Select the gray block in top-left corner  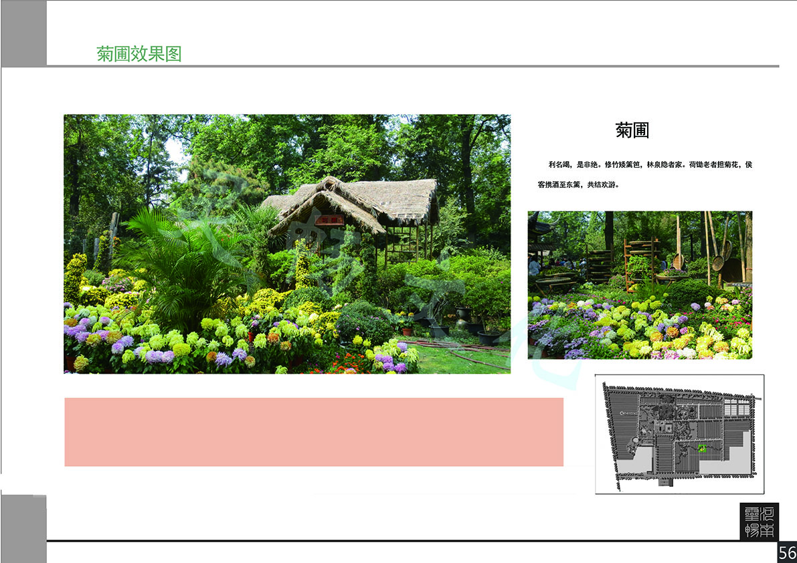pyautogui.click(x=23, y=33)
